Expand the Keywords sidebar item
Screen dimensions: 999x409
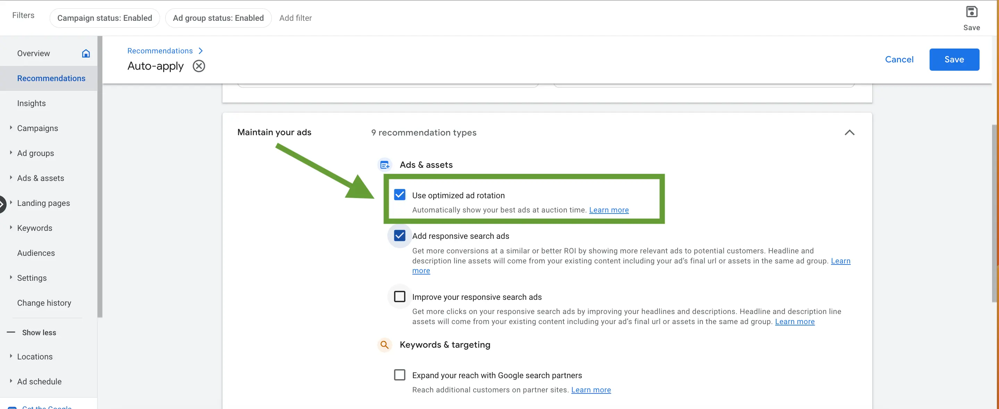11,227
